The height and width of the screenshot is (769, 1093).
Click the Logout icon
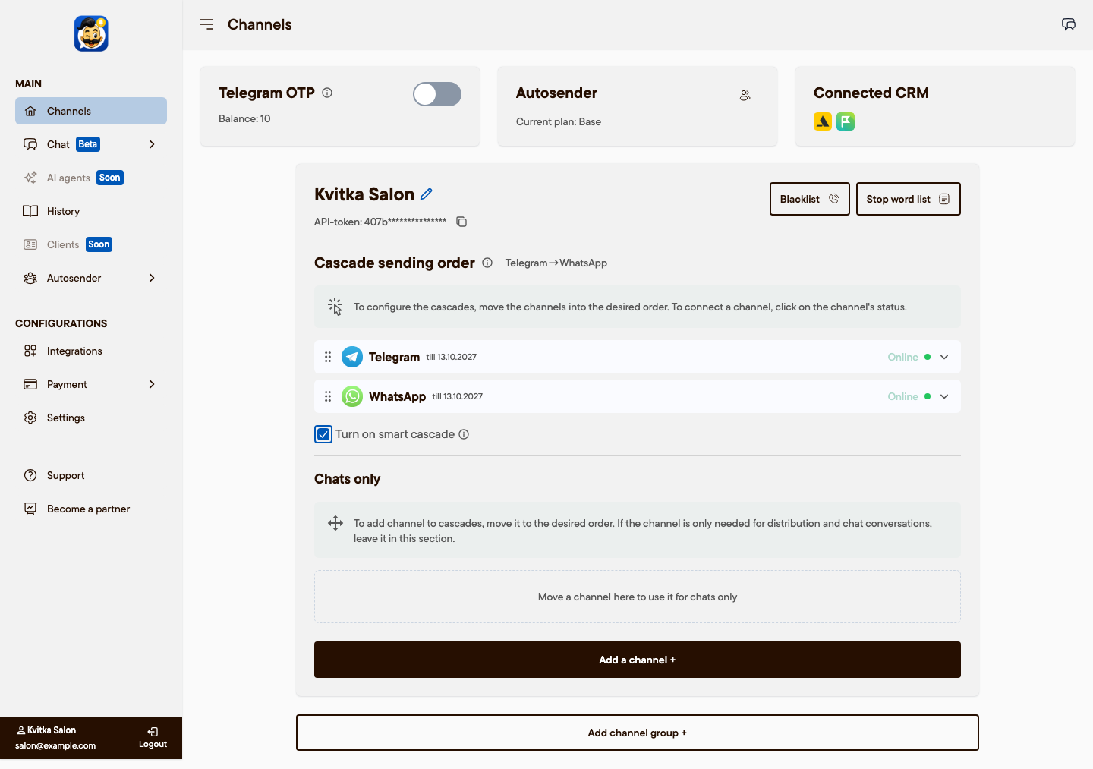[x=153, y=732]
